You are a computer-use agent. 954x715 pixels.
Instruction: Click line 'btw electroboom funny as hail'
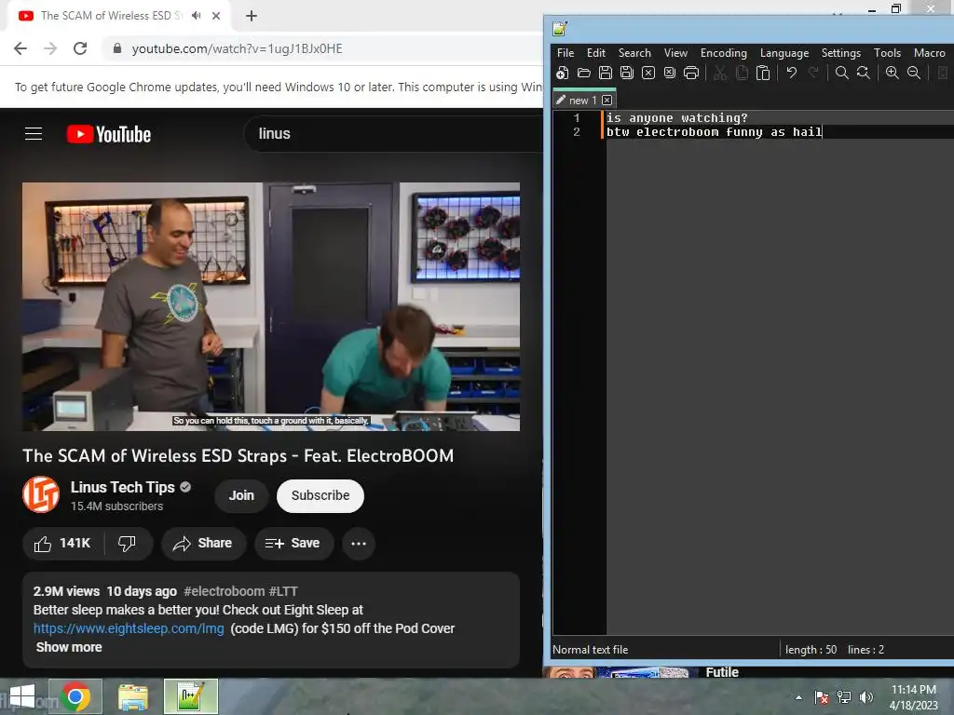pos(714,132)
